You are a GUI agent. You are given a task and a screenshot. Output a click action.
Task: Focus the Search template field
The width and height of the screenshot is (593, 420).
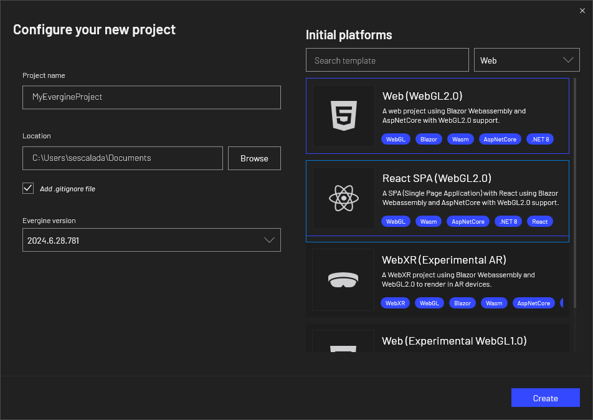click(x=387, y=60)
